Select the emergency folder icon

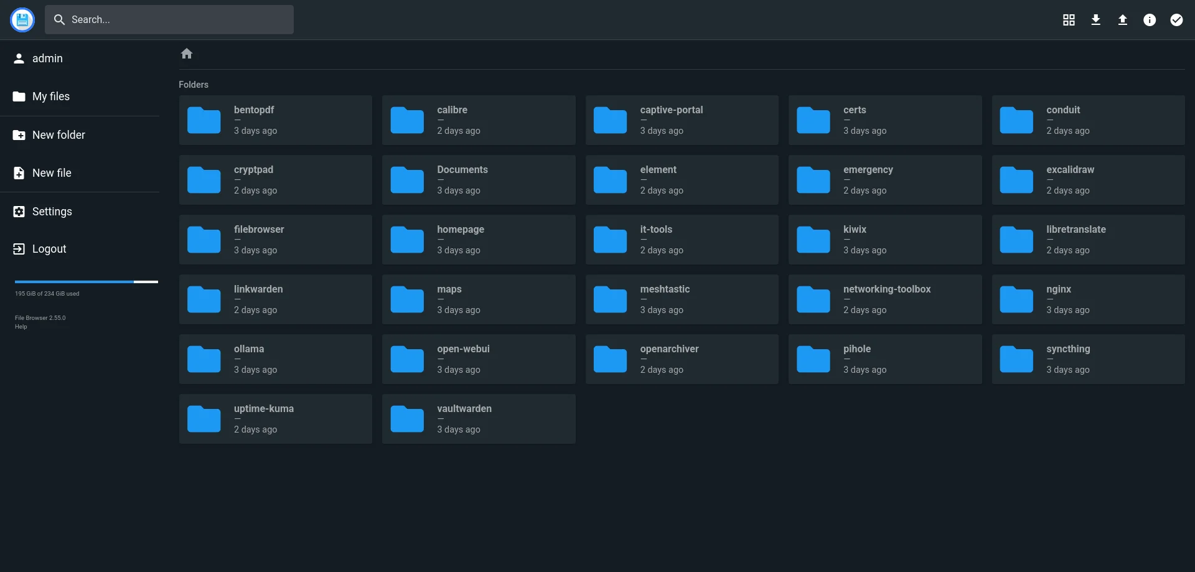813,180
